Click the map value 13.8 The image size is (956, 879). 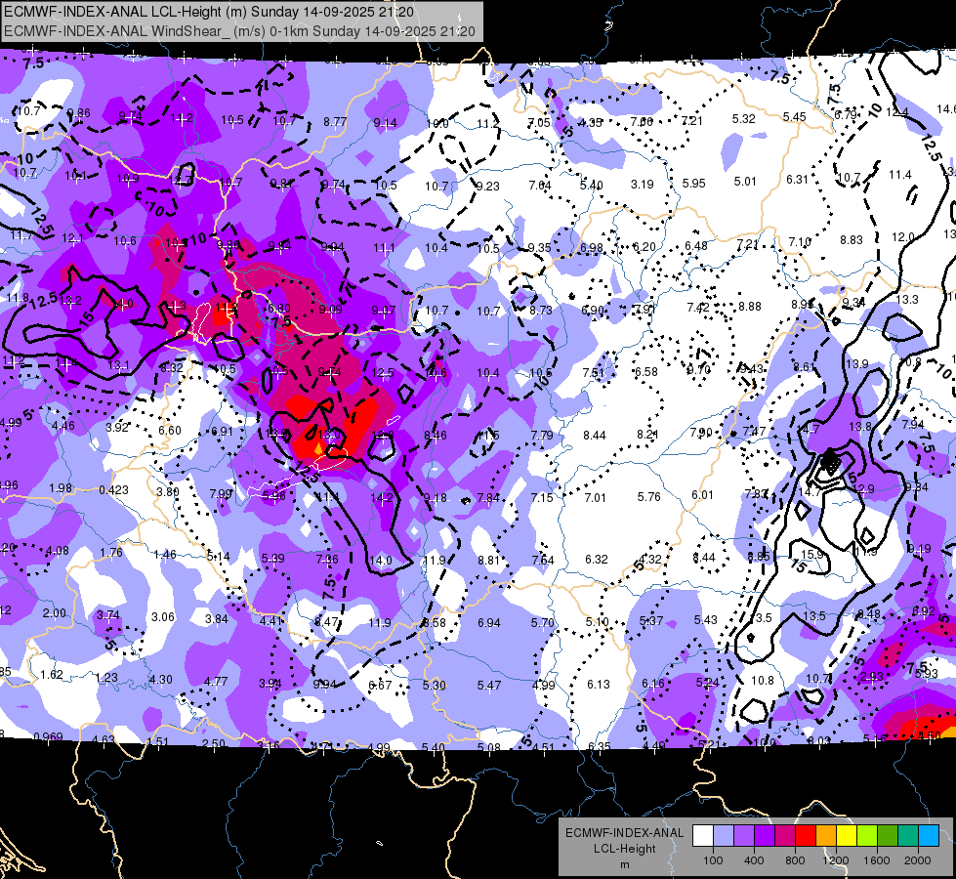[860, 427]
